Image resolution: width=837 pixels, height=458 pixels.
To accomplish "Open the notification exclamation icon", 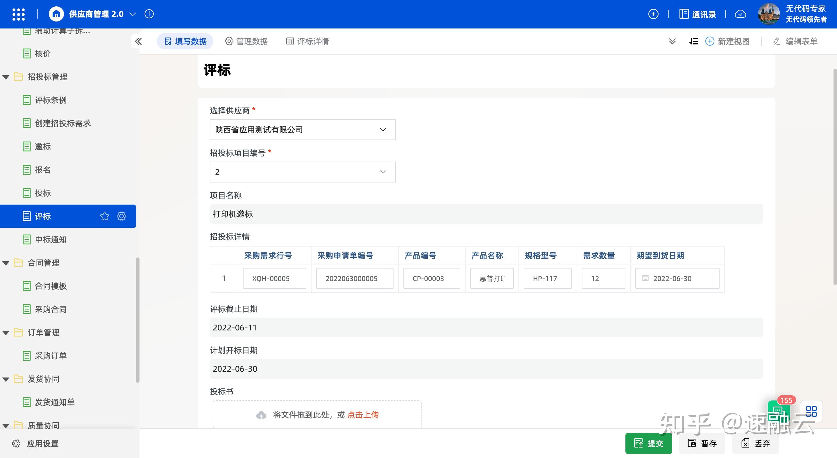I will click(149, 14).
